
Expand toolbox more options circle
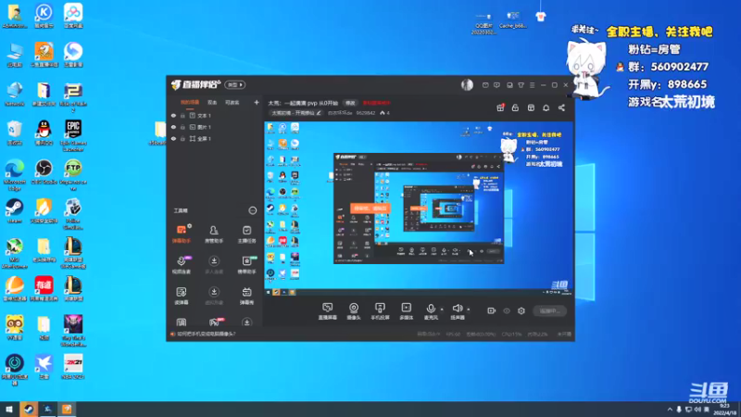click(x=253, y=210)
